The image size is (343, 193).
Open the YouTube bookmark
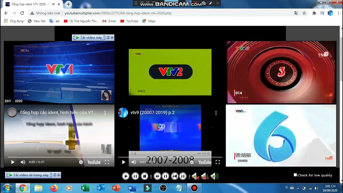(129, 21)
